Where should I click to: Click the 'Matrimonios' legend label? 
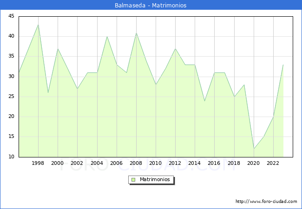click(x=155, y=179)
